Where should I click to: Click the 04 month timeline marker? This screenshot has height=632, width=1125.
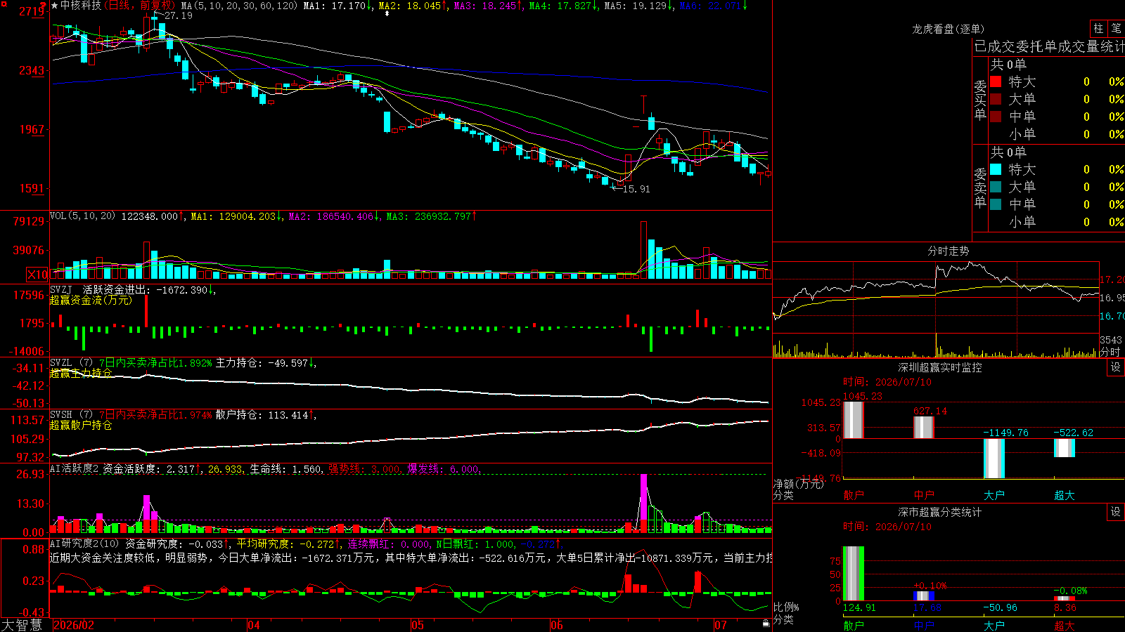coord(254,625)
